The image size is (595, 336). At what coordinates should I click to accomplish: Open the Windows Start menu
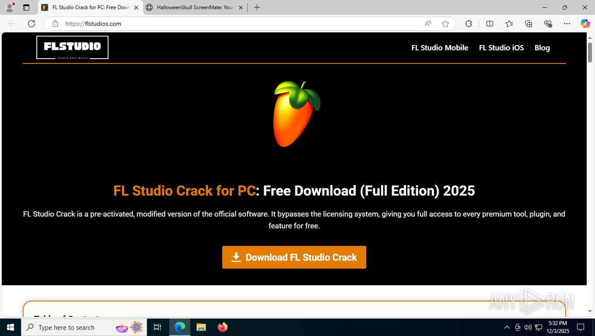(x=10, y=327)
